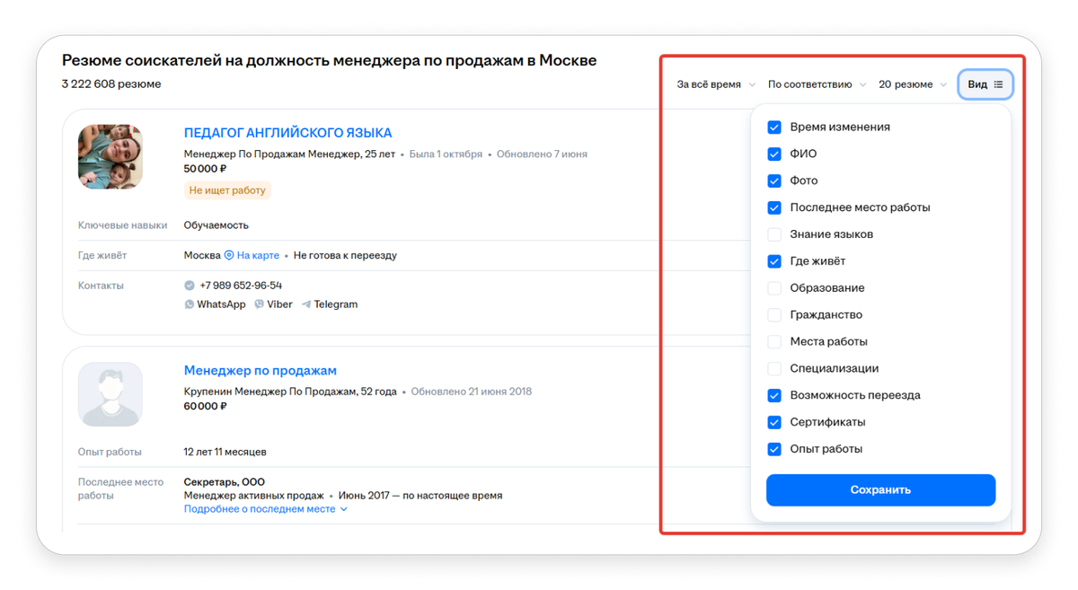Click the list icon inside the «Вид» button
The height and width of the screenshot is (590, 1078).
[999, 84]
